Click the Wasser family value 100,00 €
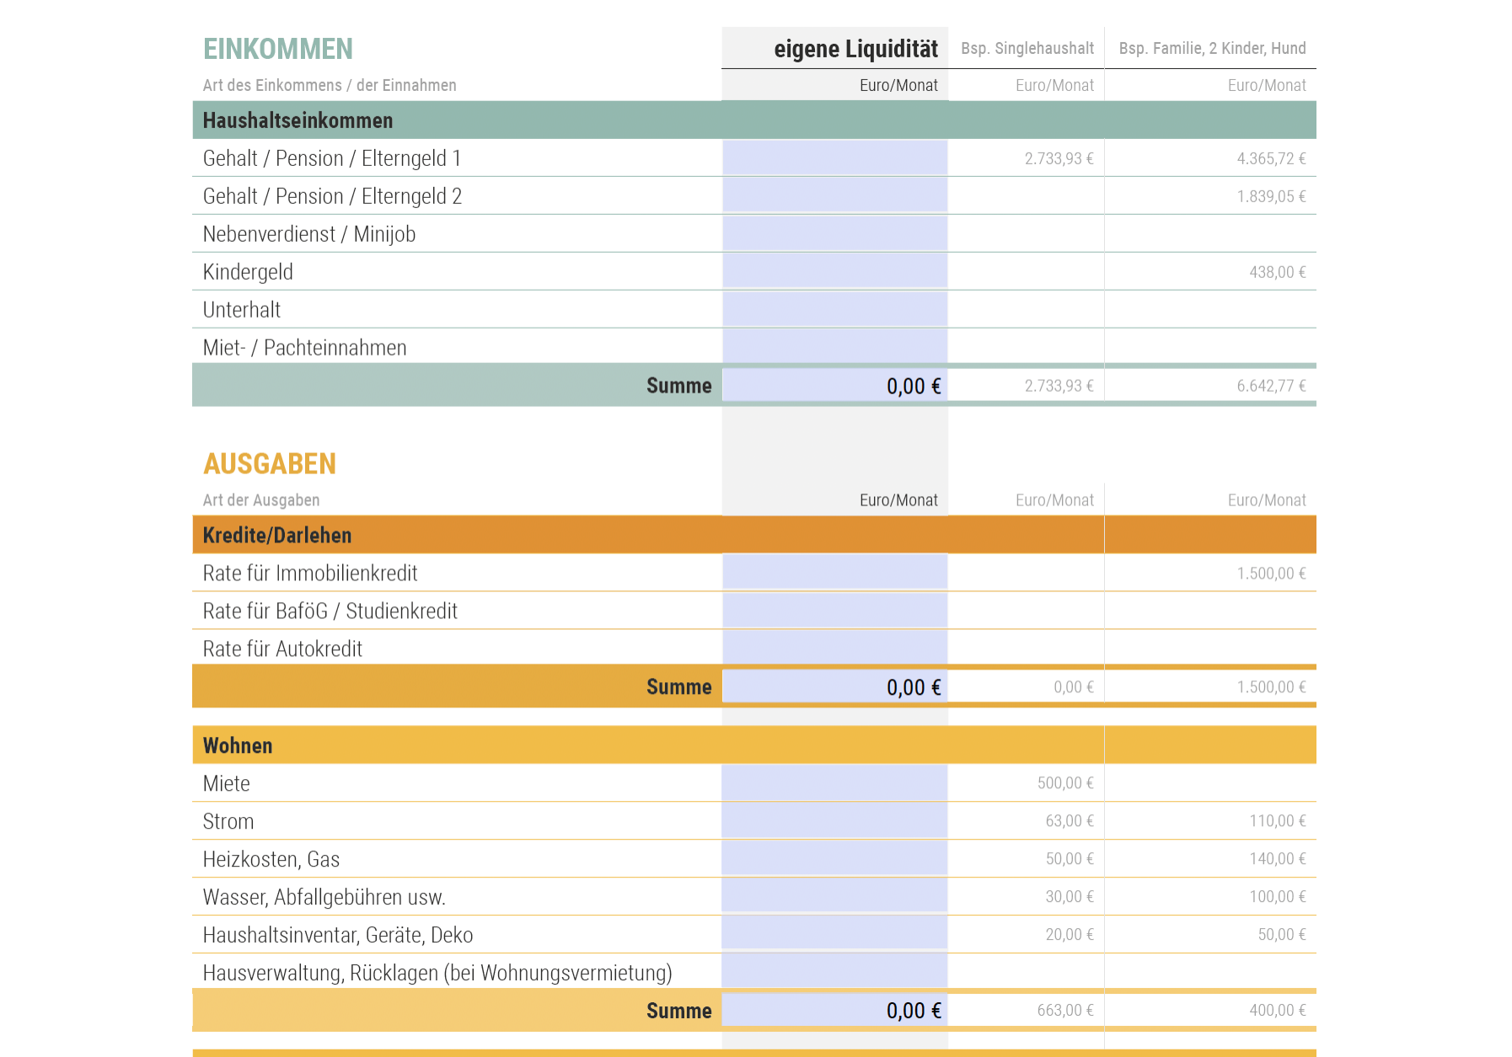1512x1057 pixels. click(1277, 897)
